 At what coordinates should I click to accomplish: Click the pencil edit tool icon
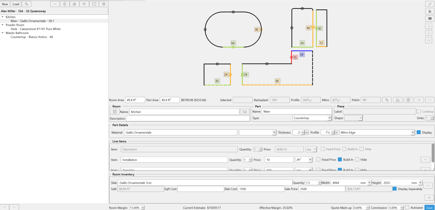429,4
